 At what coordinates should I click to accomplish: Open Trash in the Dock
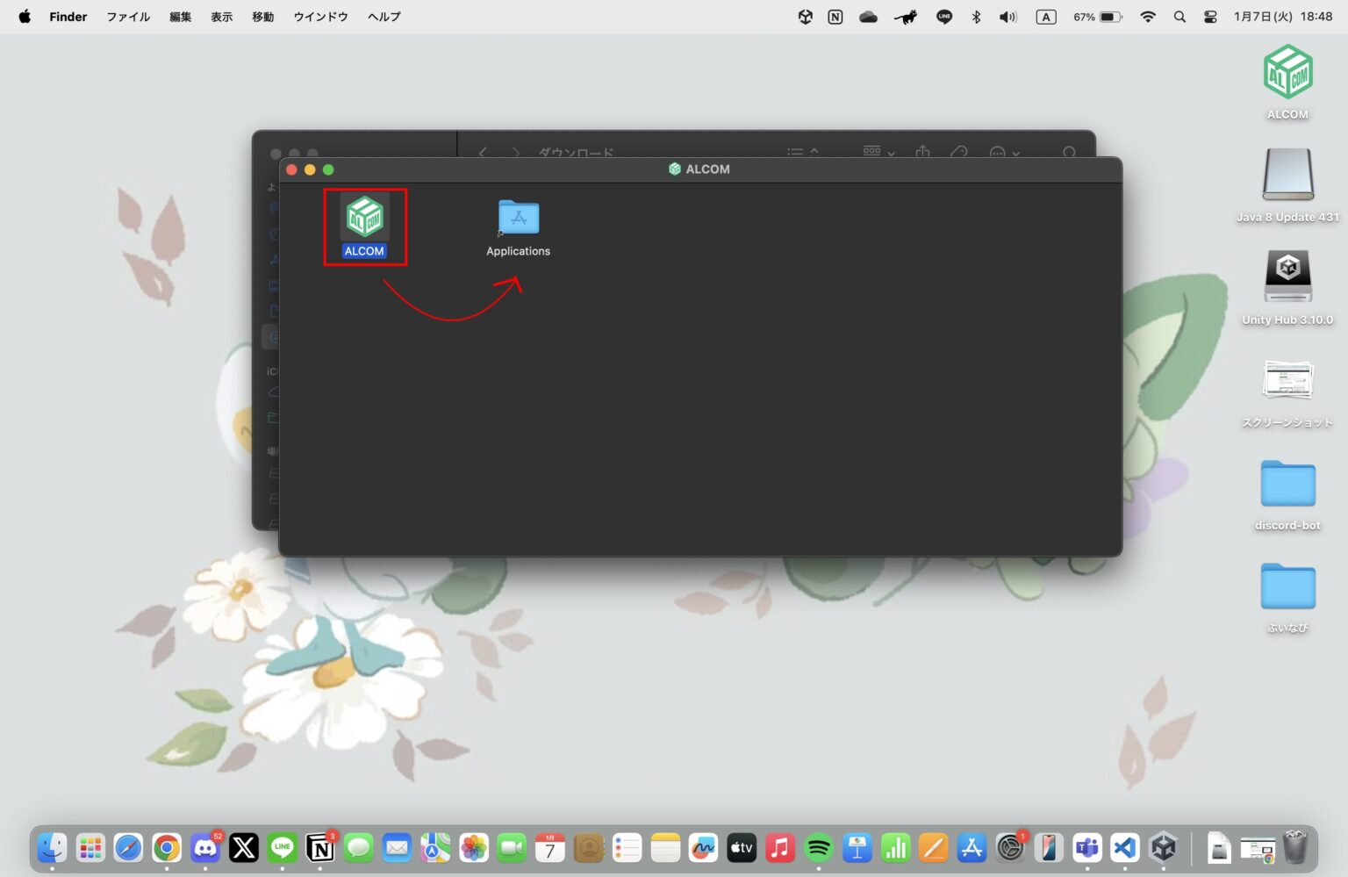click(x=1295, y=848)
